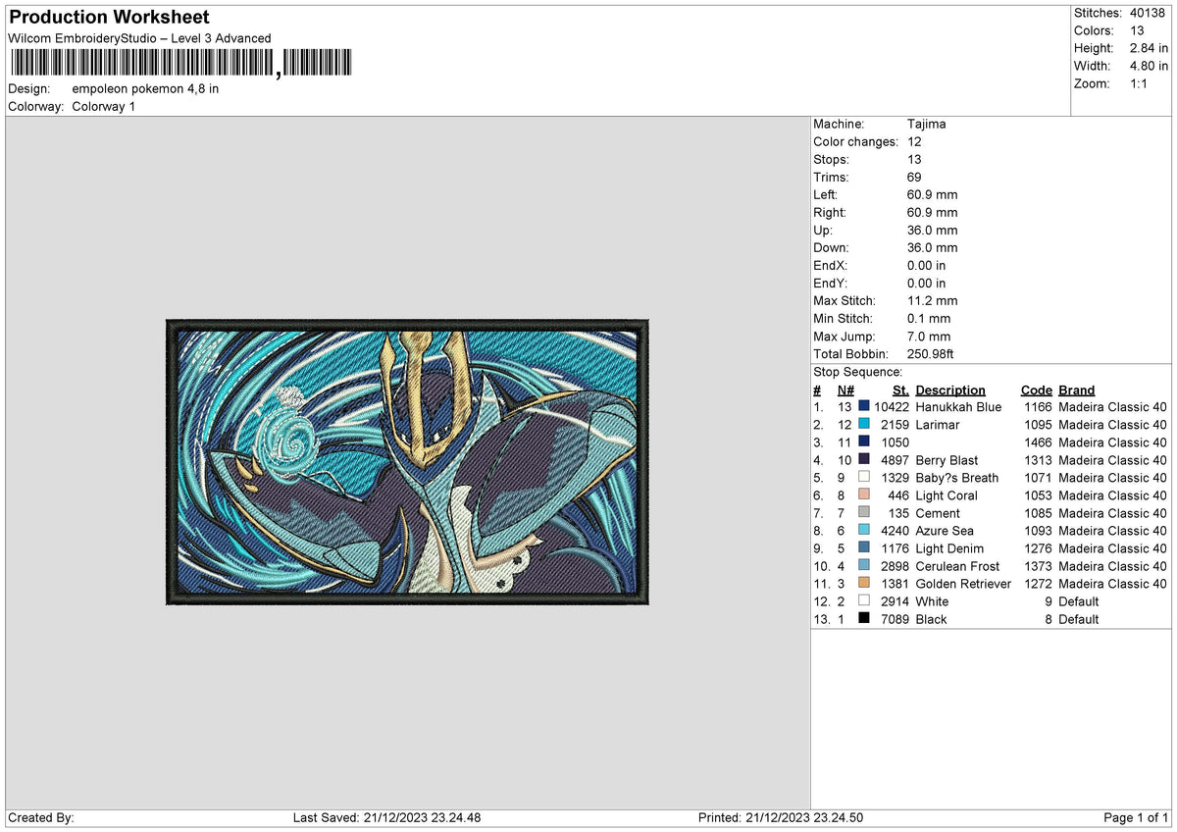
Task: Click the Trims value 69
Action: [915, 178]
